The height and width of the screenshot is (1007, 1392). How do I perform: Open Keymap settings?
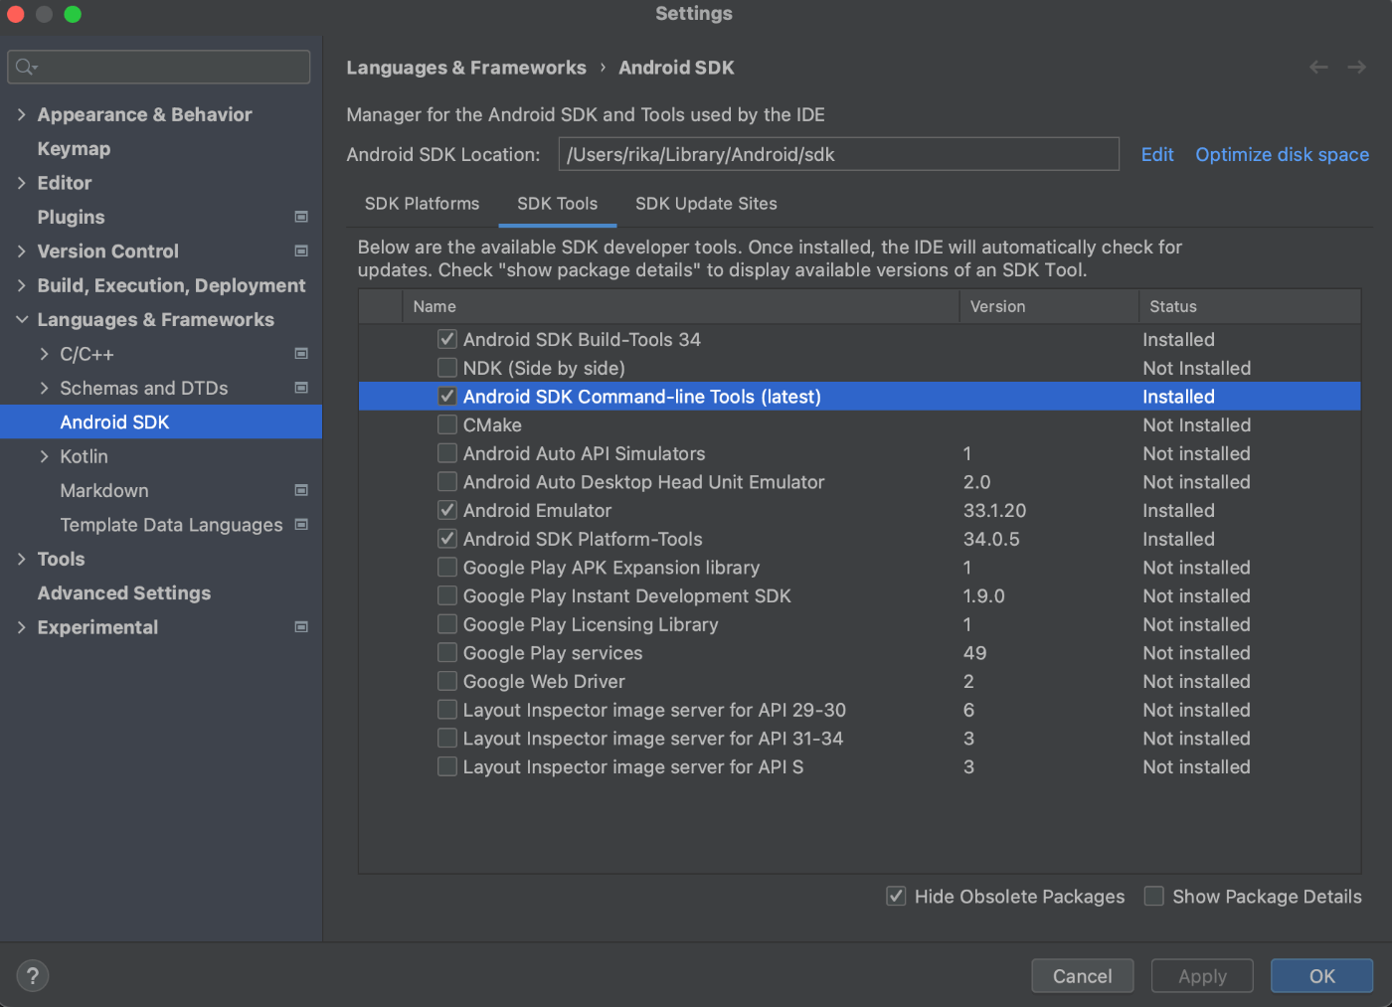tap(75, 149)
